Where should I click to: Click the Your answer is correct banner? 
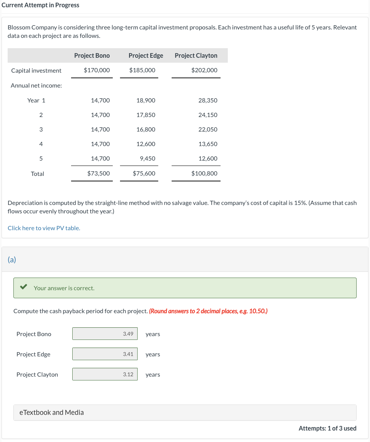185,288
